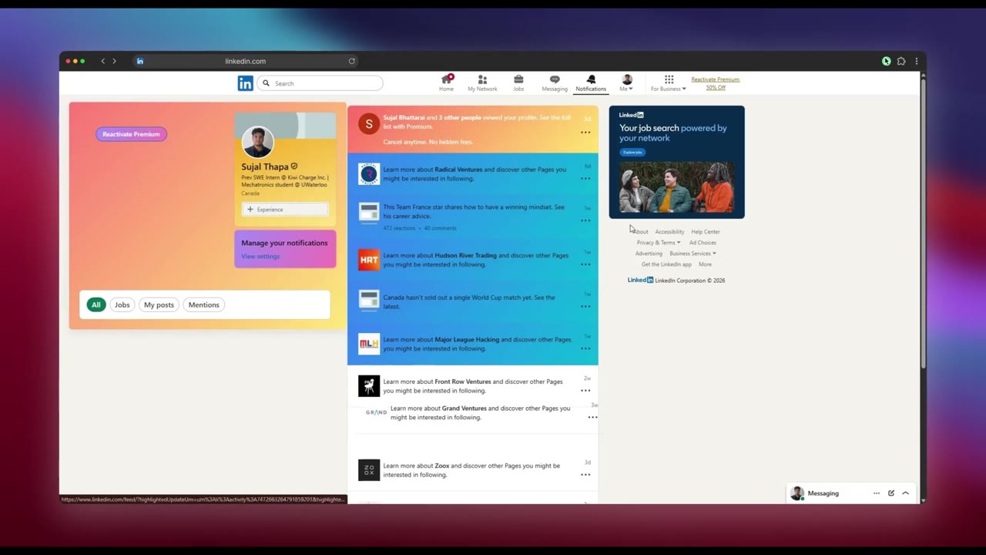This screenshot has height=555, width=986.
Task: Expand the Privacy & Terms dropdown
Action: click(x=659, y=243)
